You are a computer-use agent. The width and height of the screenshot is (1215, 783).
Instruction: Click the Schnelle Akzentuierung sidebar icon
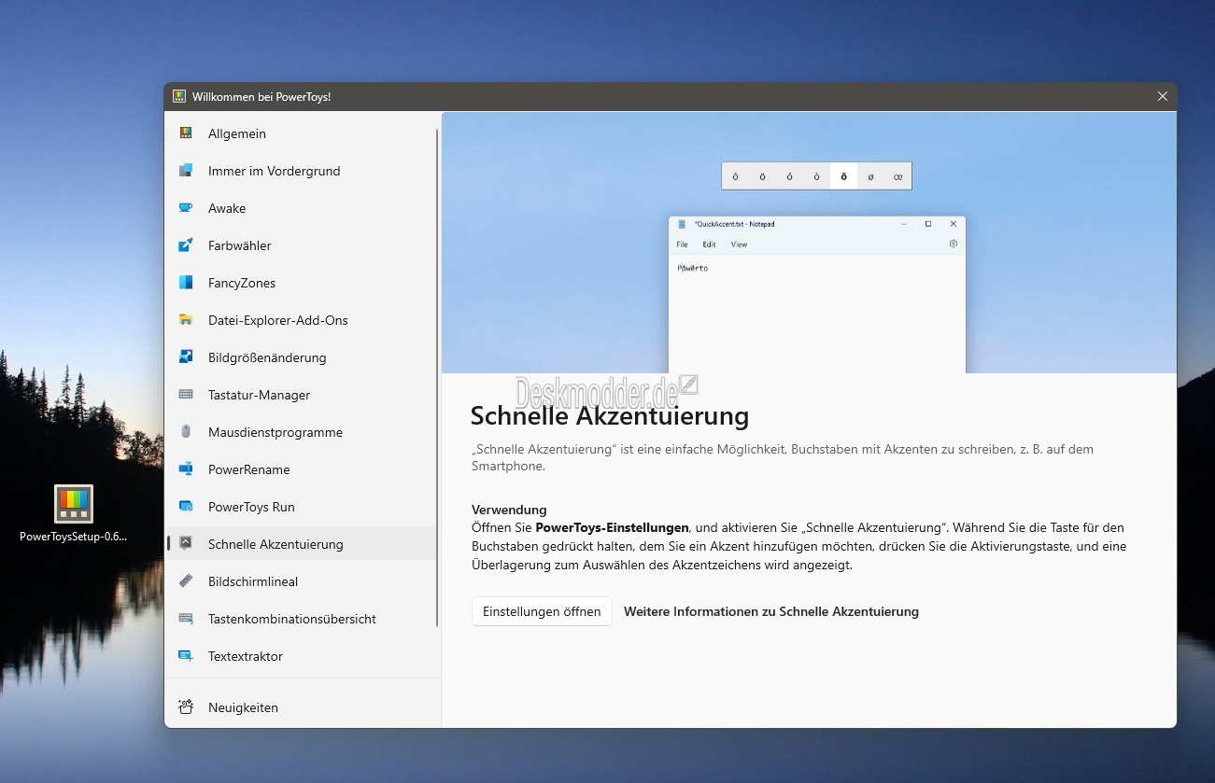tap(186, 544)
